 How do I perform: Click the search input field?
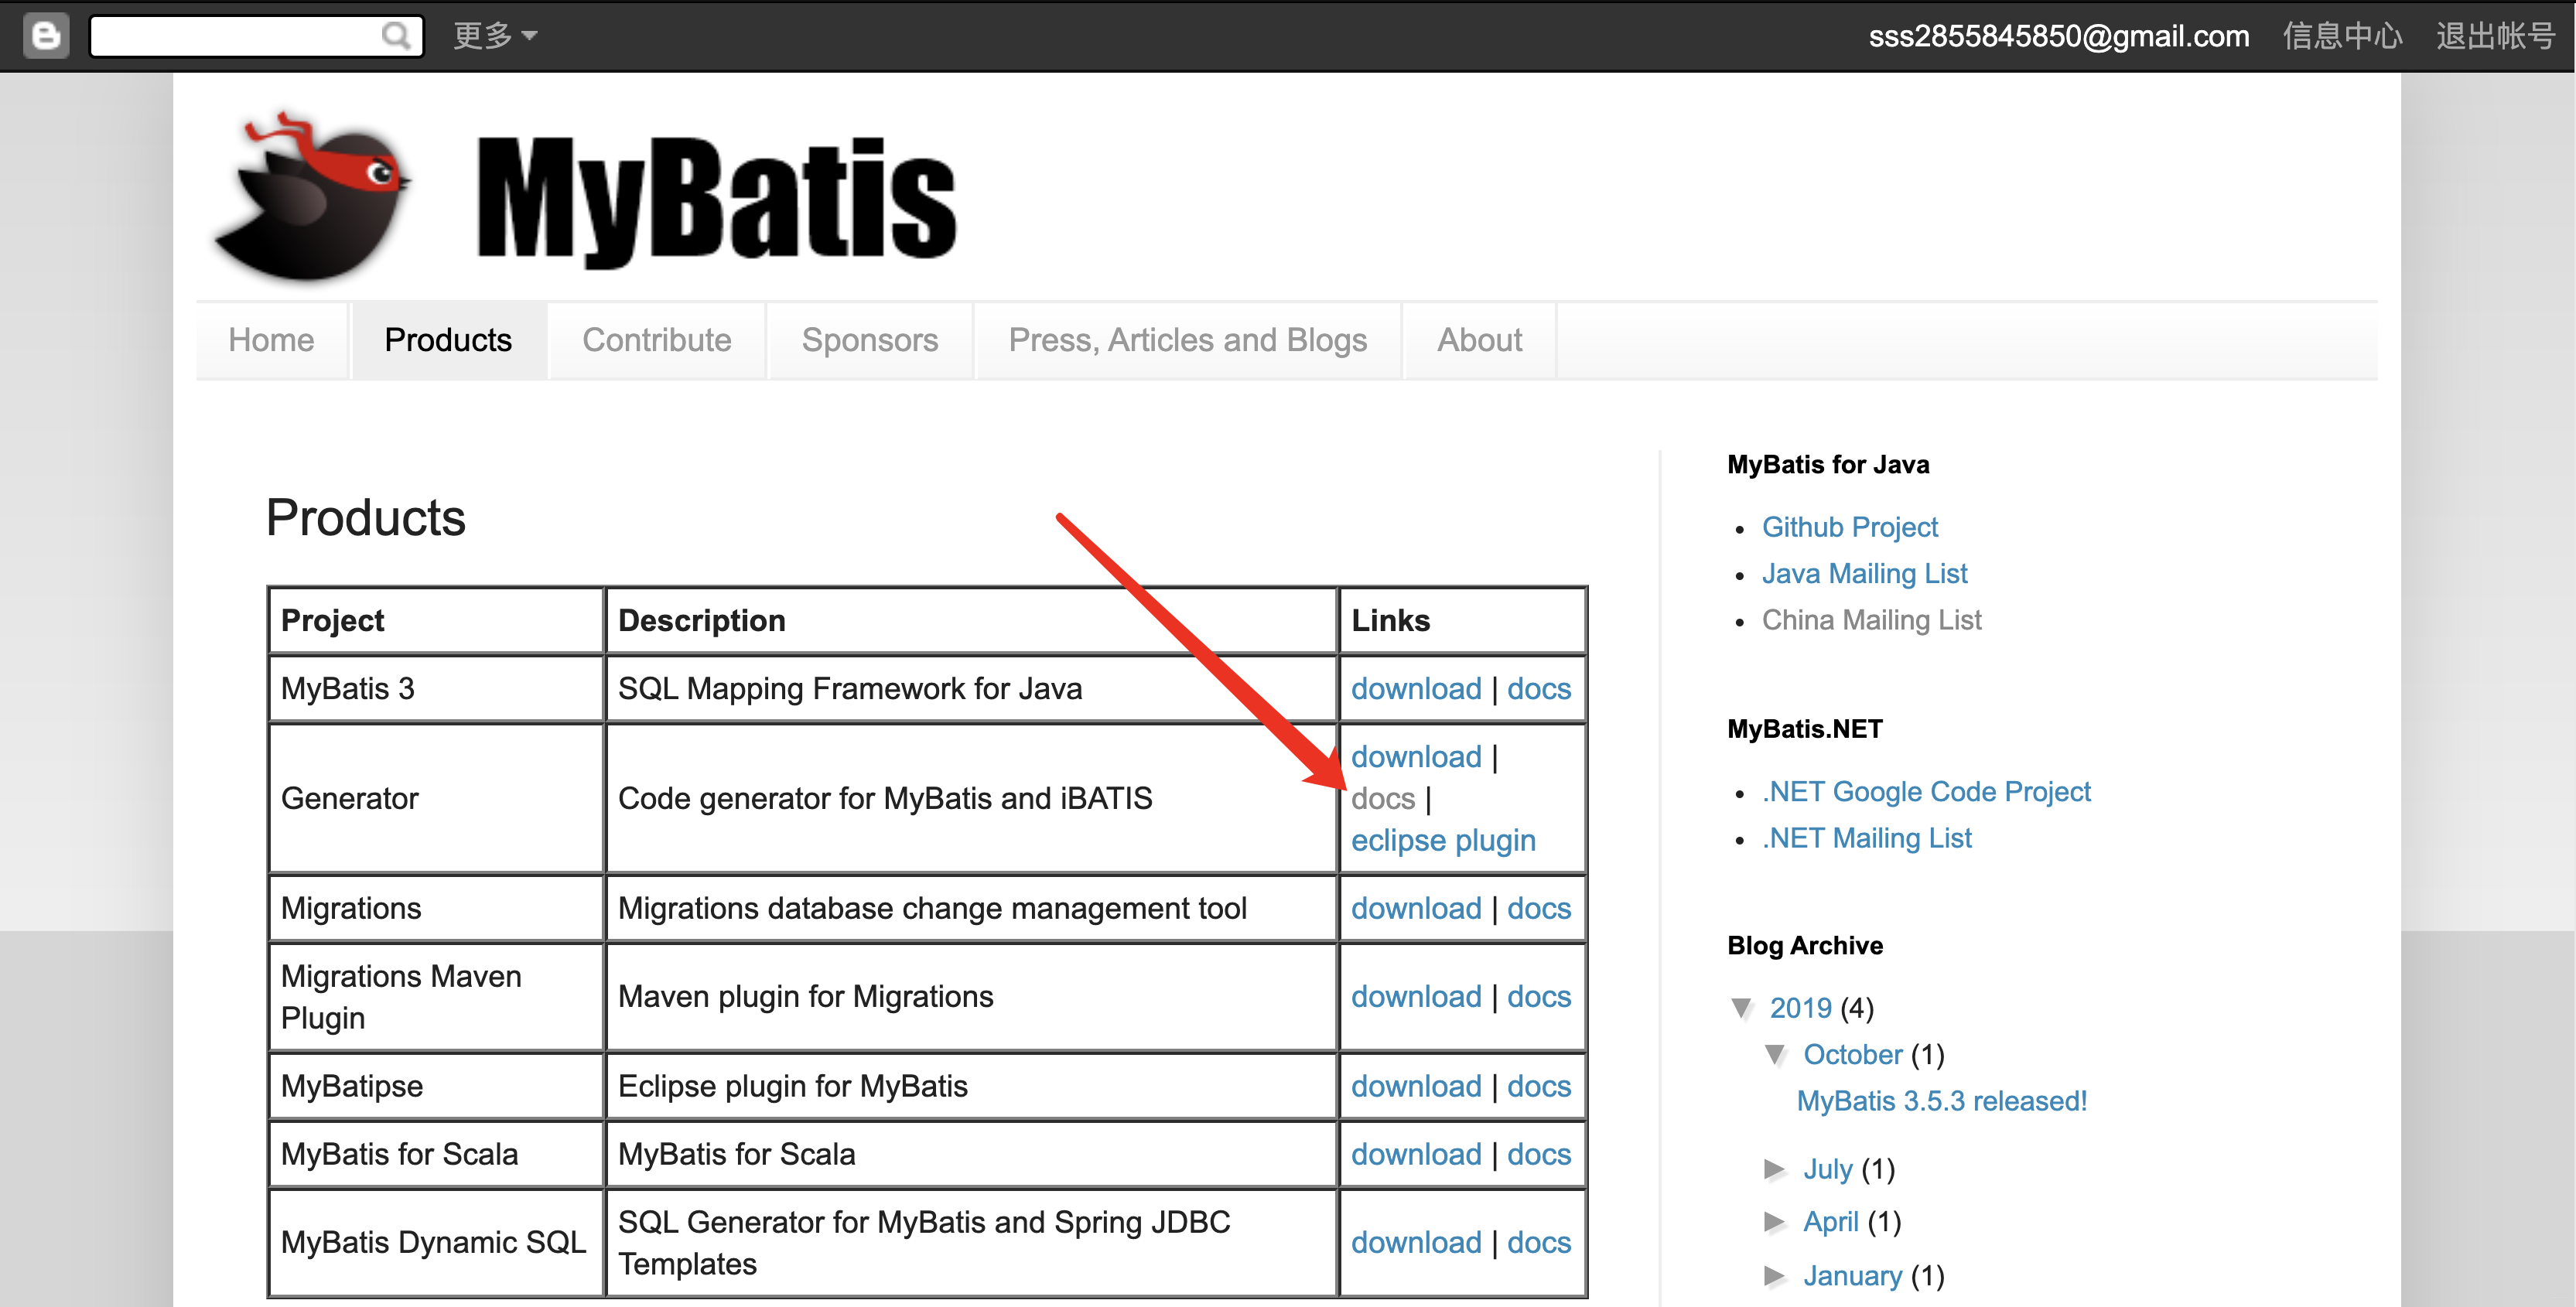tap(230, 36)
